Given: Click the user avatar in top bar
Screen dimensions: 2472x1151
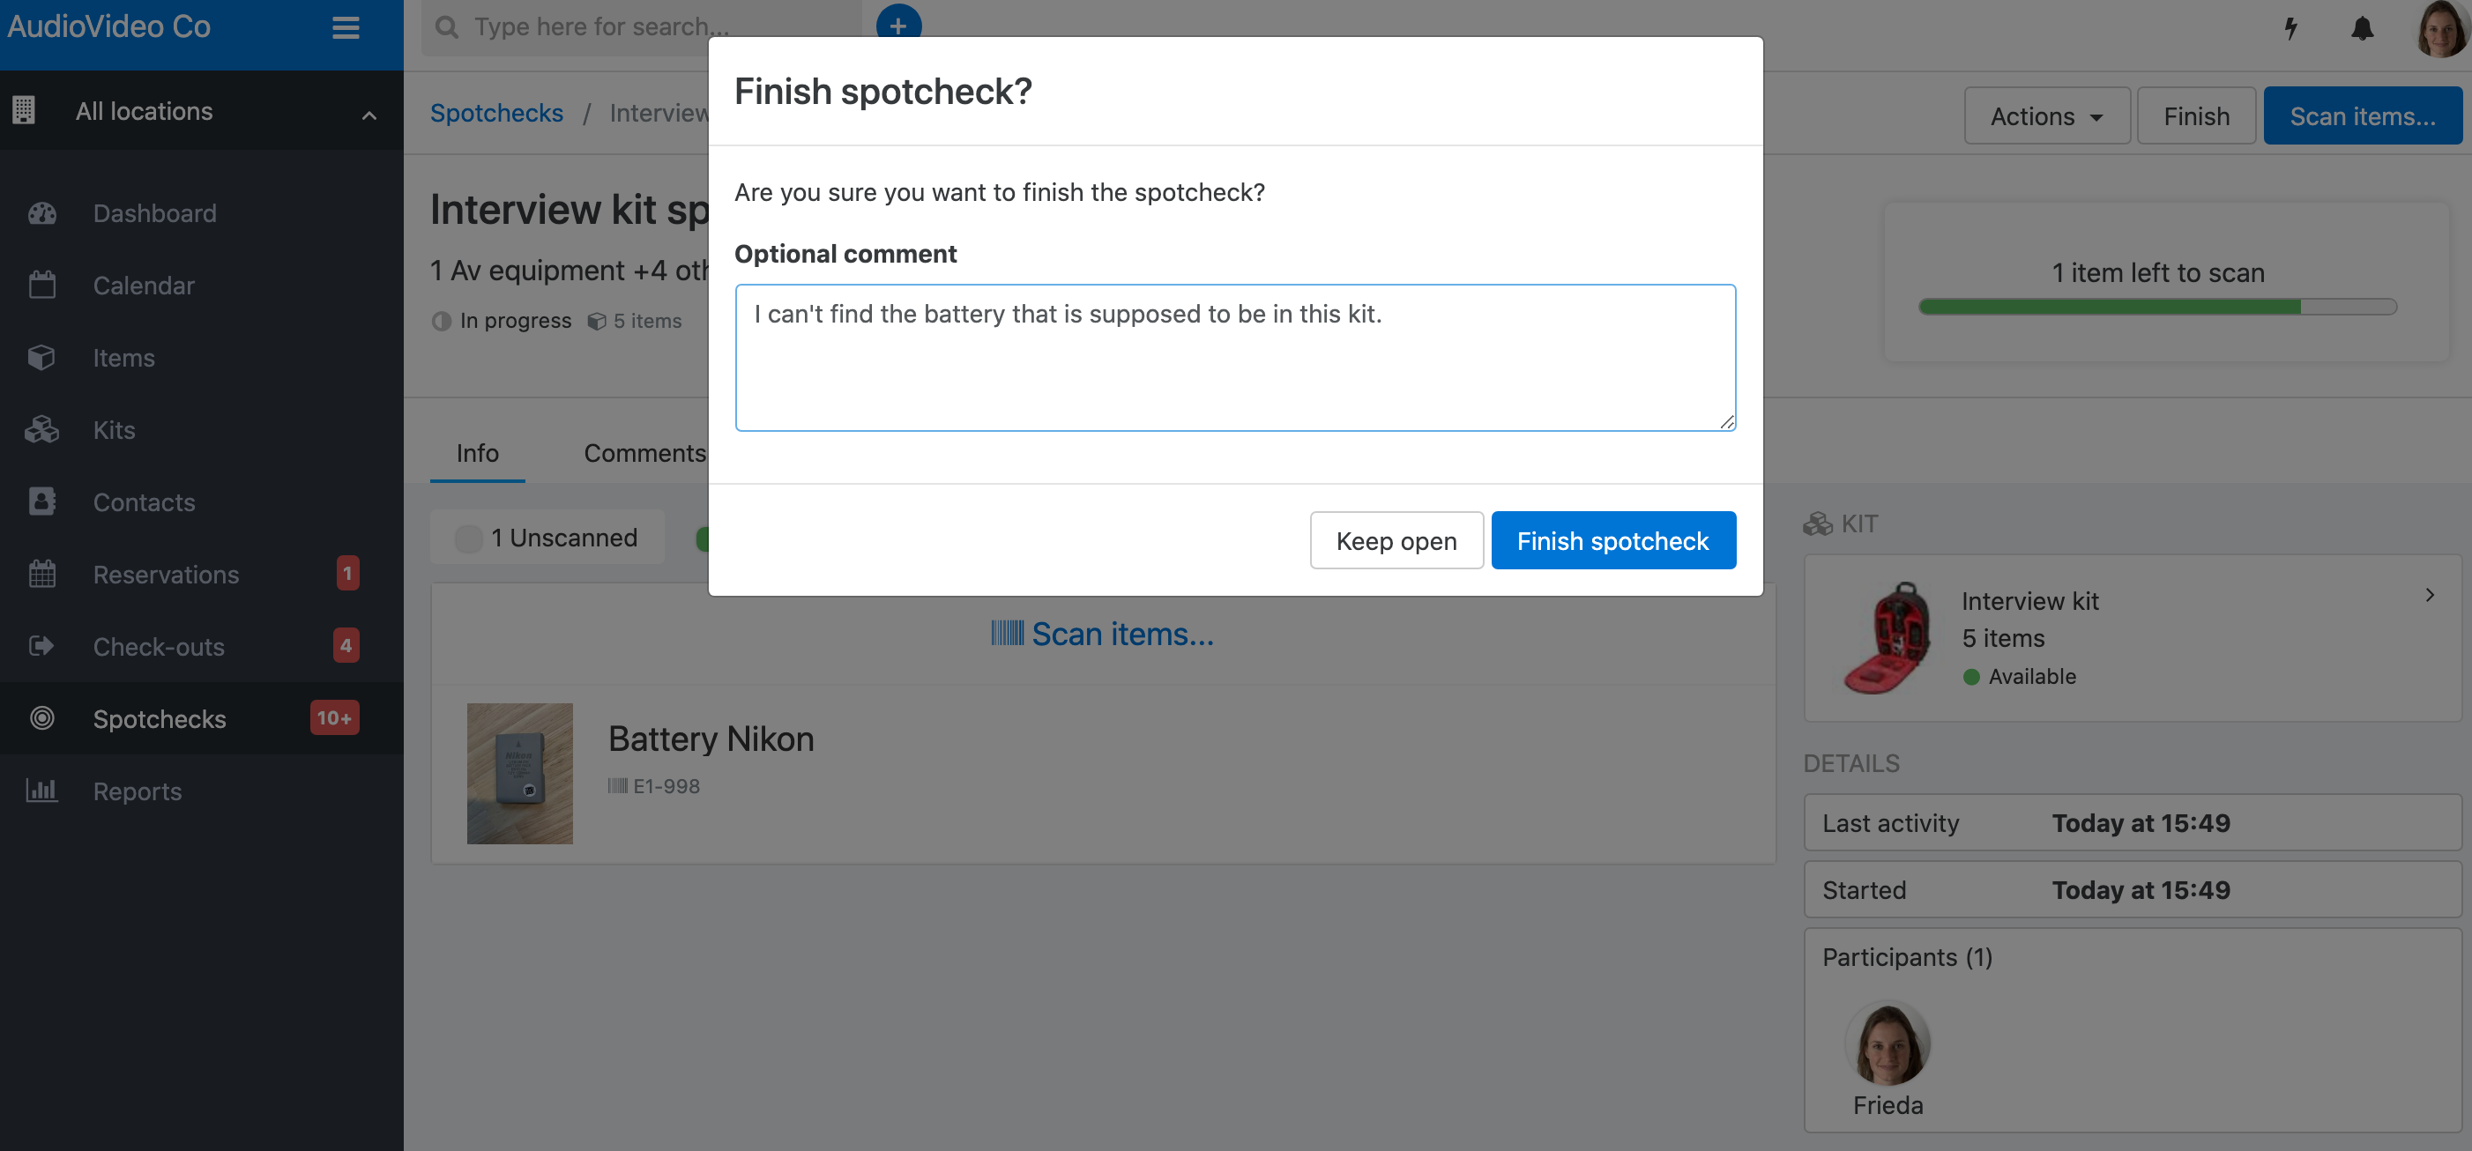Looking at the screenshot, I should (x=2438, y=29).
